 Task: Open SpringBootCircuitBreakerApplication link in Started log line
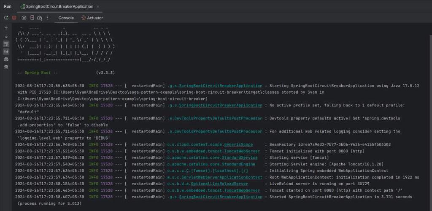[220, 197]
